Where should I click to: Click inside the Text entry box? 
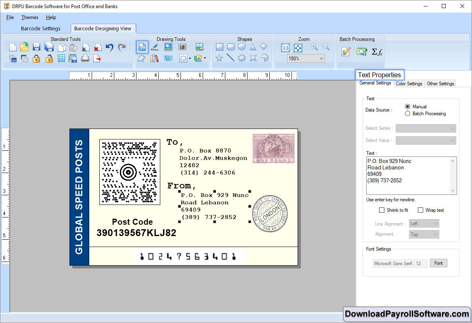[x=409, y=175]
